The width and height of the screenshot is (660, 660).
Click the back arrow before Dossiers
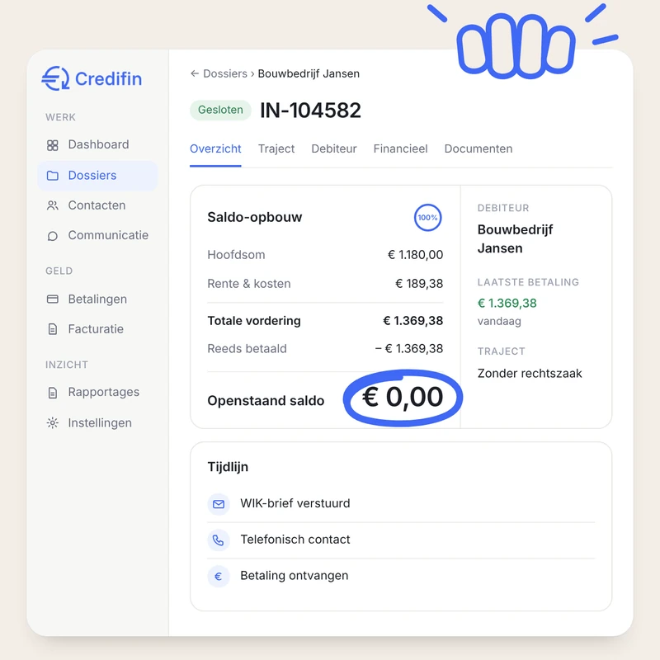tap(195, 73)
